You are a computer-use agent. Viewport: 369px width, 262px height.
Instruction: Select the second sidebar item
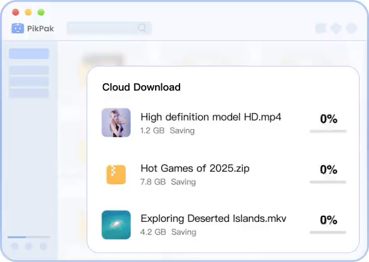(29, 70)
